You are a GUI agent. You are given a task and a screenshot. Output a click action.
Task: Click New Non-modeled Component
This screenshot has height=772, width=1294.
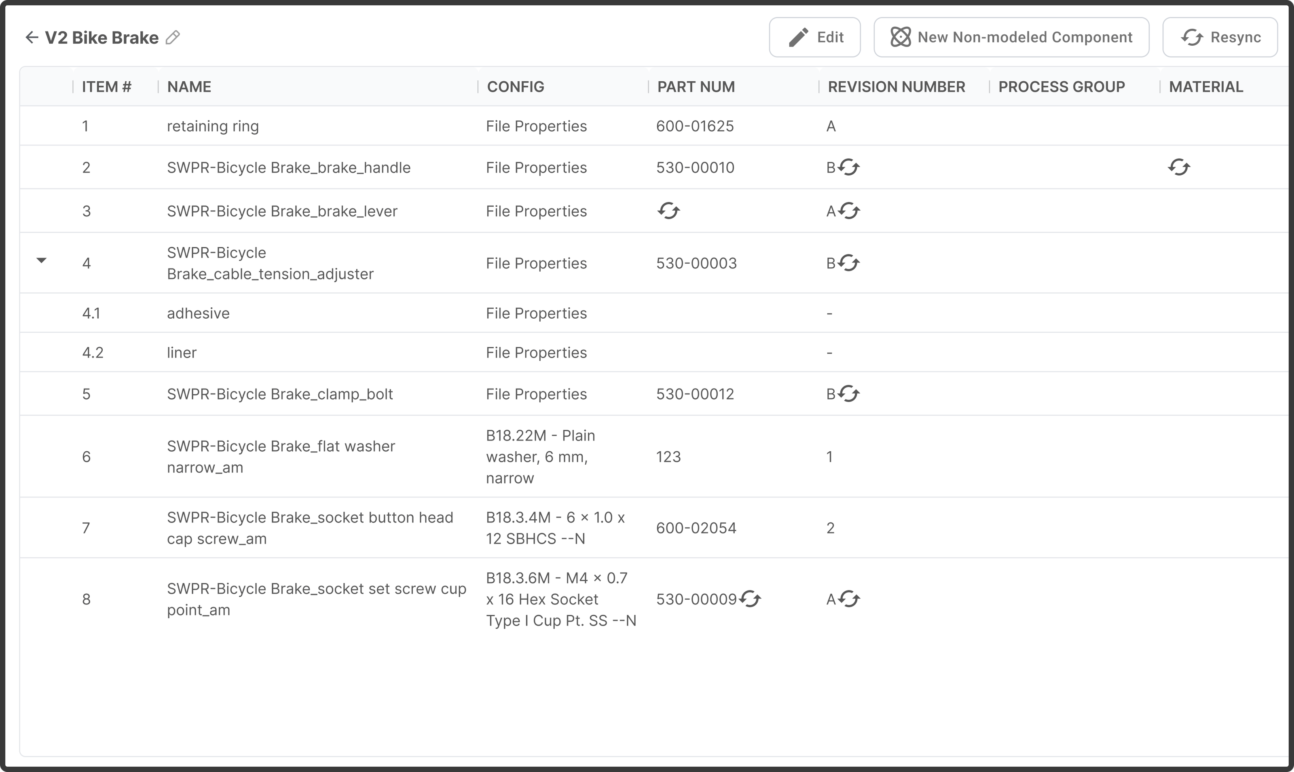1011,38
